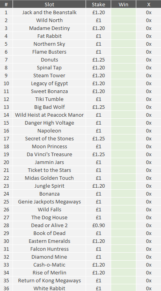Select the # column header

point(6,4)
